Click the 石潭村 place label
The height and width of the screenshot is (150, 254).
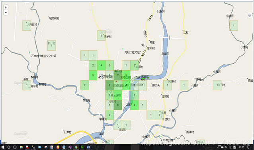coord(68,132)
